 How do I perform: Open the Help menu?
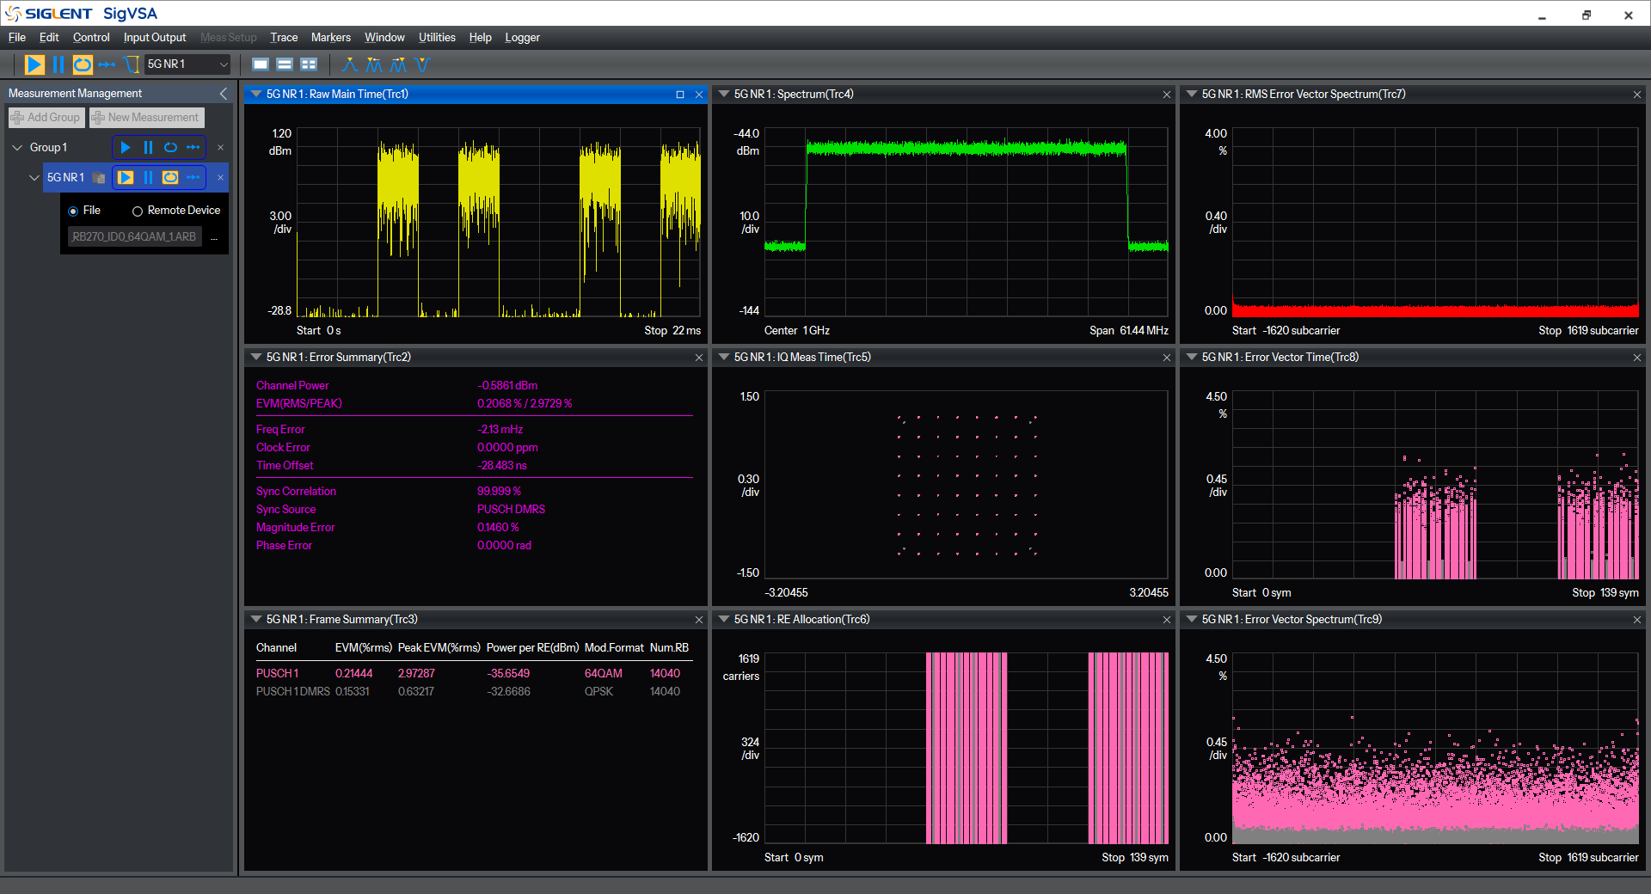pos(480,38)
